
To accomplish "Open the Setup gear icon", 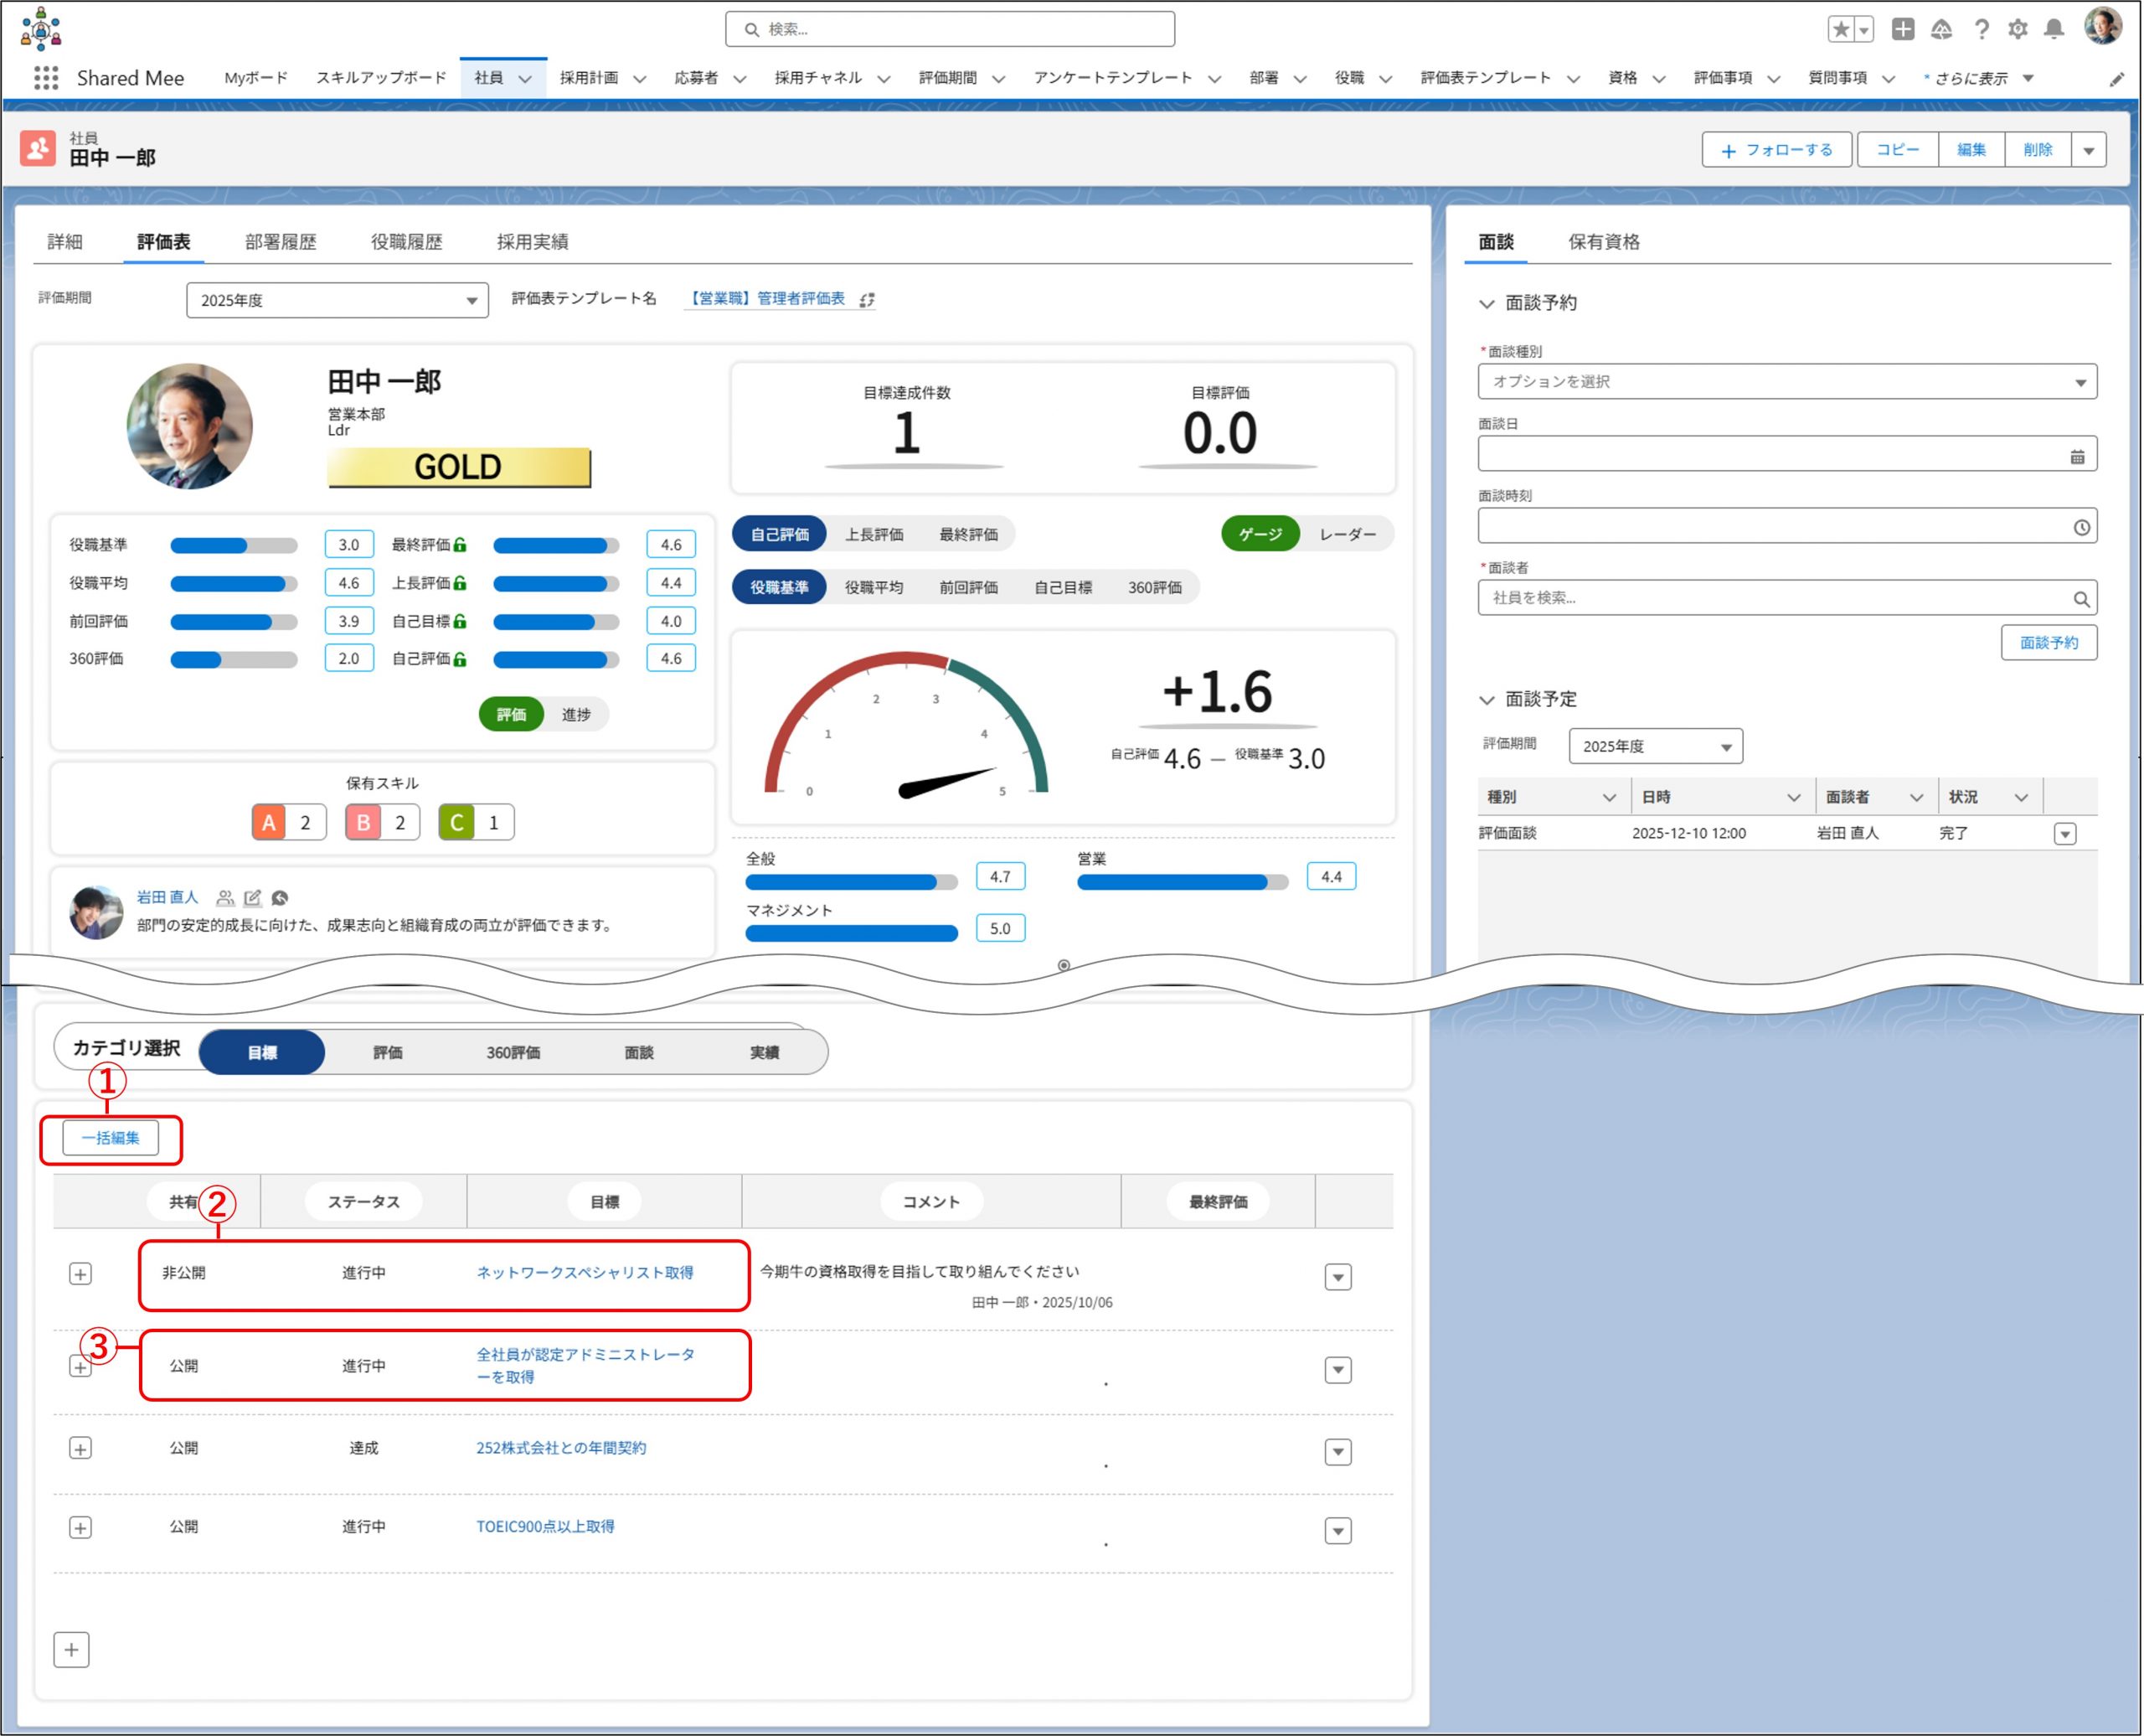I will 2017,29.
